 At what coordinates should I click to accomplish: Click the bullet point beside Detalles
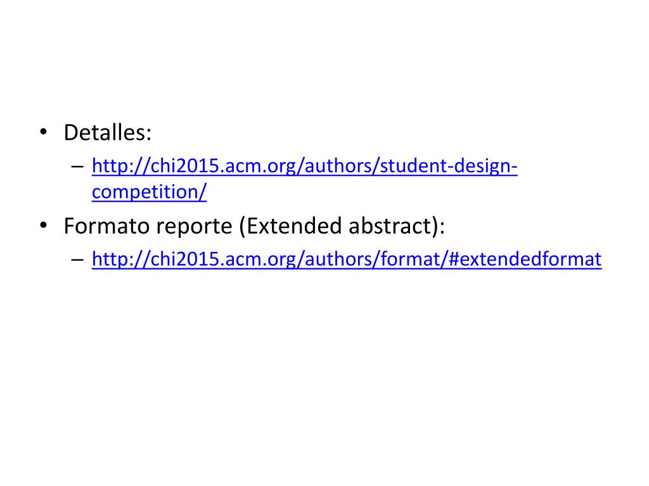point(44,133)
